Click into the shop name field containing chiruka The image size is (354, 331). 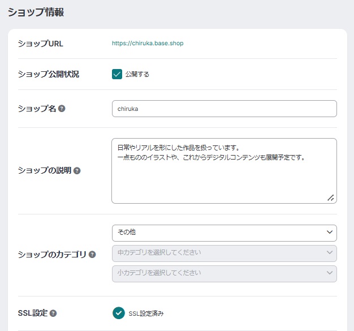[224, 109]
